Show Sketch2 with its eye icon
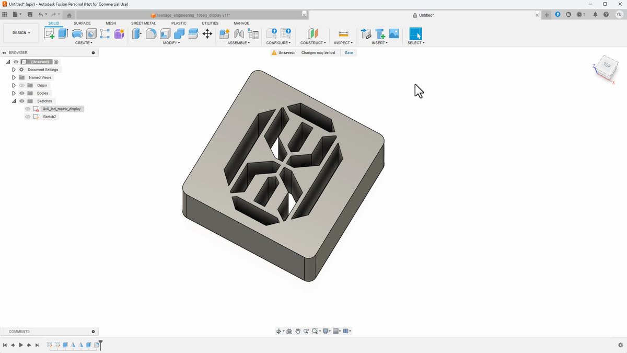 point(28,117)
